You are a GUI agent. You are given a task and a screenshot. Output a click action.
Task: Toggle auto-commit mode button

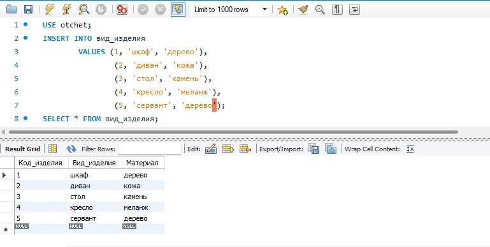(x=178, y=10)
